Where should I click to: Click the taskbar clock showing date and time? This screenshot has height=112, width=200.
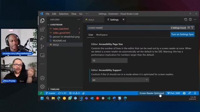tap(193, 98)
